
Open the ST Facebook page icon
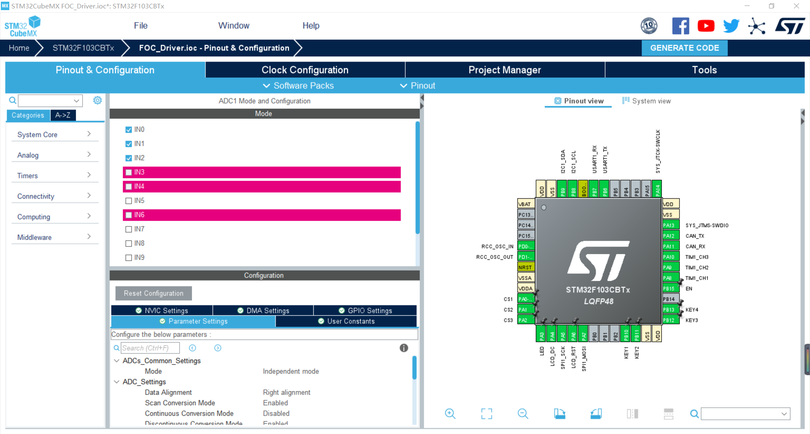(x=680, y=26)
